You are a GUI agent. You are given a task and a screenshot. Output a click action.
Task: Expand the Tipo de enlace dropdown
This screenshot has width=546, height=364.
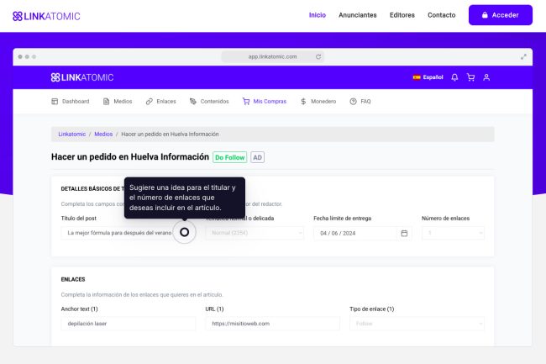[x=417, y=324]
